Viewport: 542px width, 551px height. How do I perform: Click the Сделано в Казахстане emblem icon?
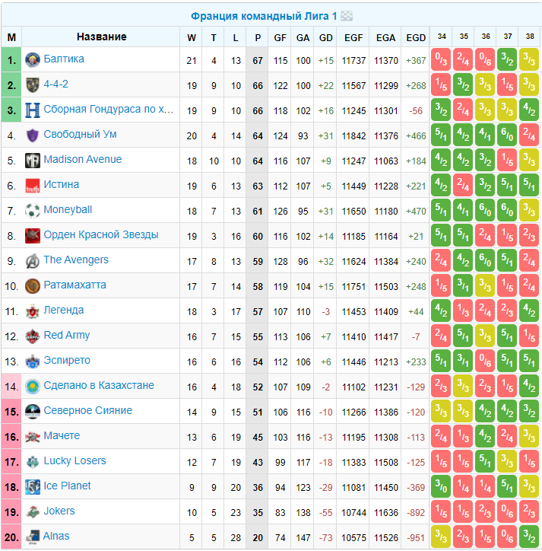coord(33,387)
